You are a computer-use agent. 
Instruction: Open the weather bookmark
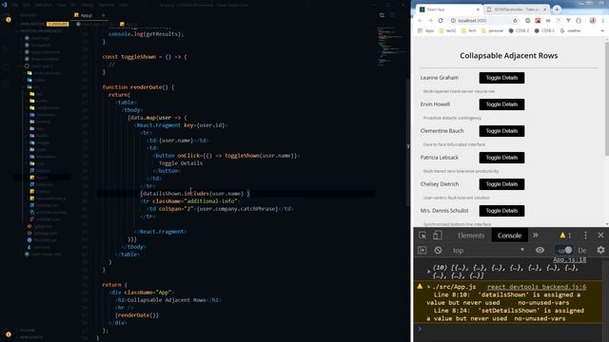[x=571, y=30]
